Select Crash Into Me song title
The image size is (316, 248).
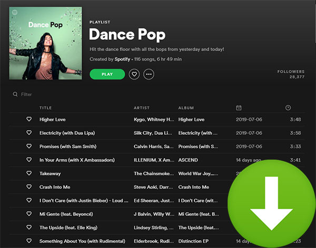(55, 187)
